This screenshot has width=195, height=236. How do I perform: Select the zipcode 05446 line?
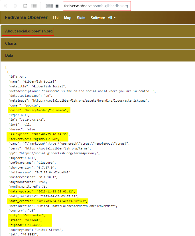[25, 225]
